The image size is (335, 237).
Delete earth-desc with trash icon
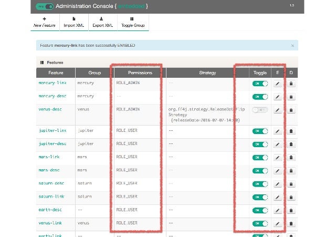click(x=291, y=211)
